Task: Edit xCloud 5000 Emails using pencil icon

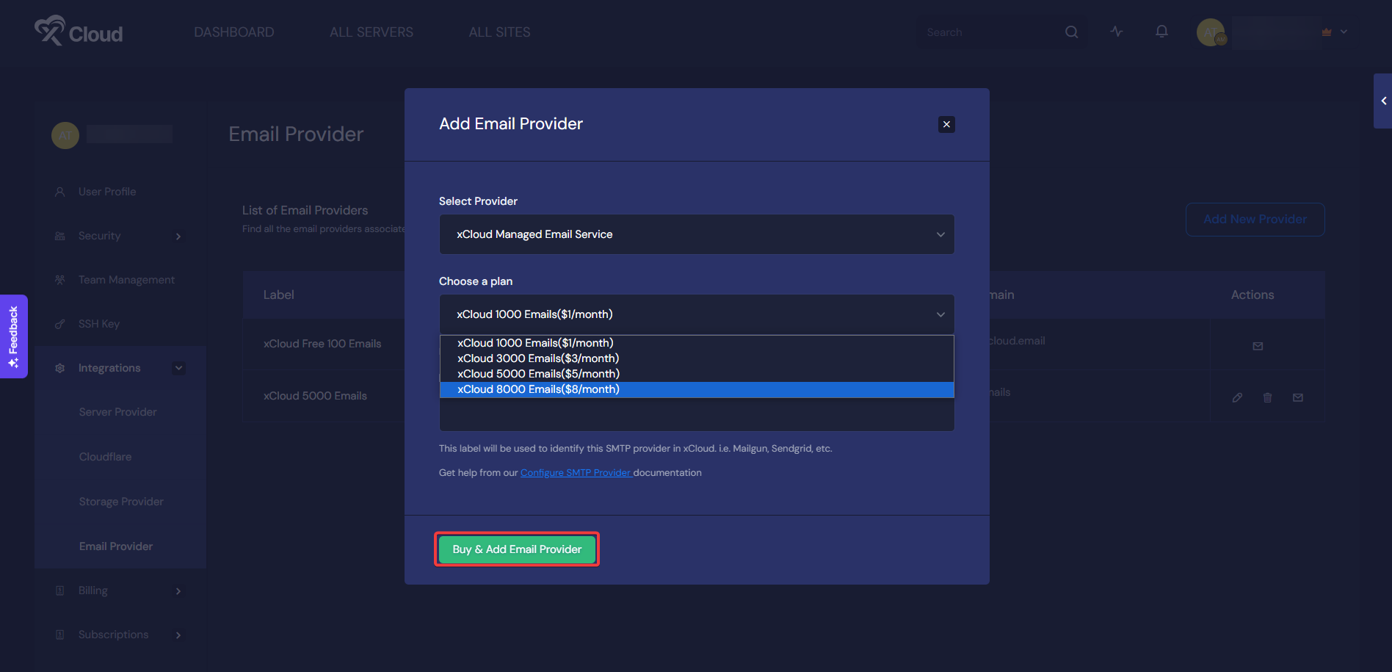Action: pos(1237,397)
